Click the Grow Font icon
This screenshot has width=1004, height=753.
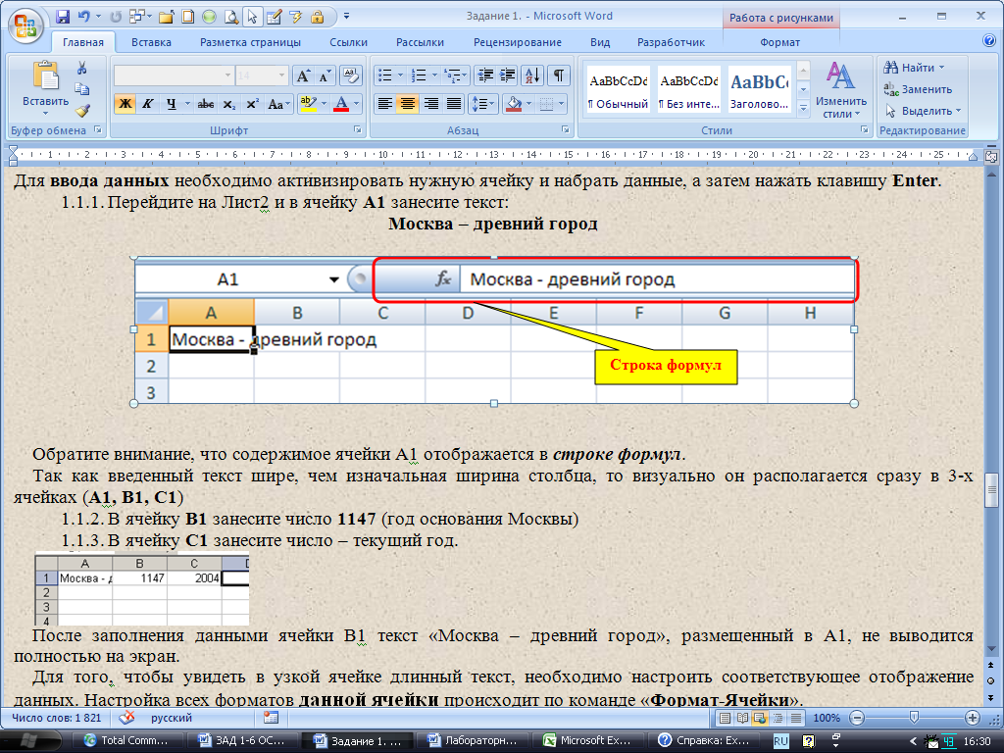(302, 75)
